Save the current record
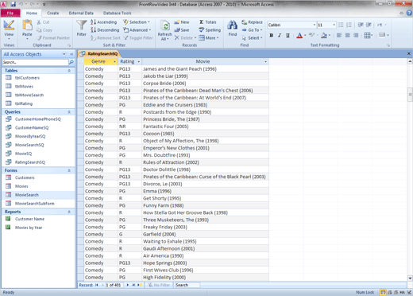 tap(182, 30)
